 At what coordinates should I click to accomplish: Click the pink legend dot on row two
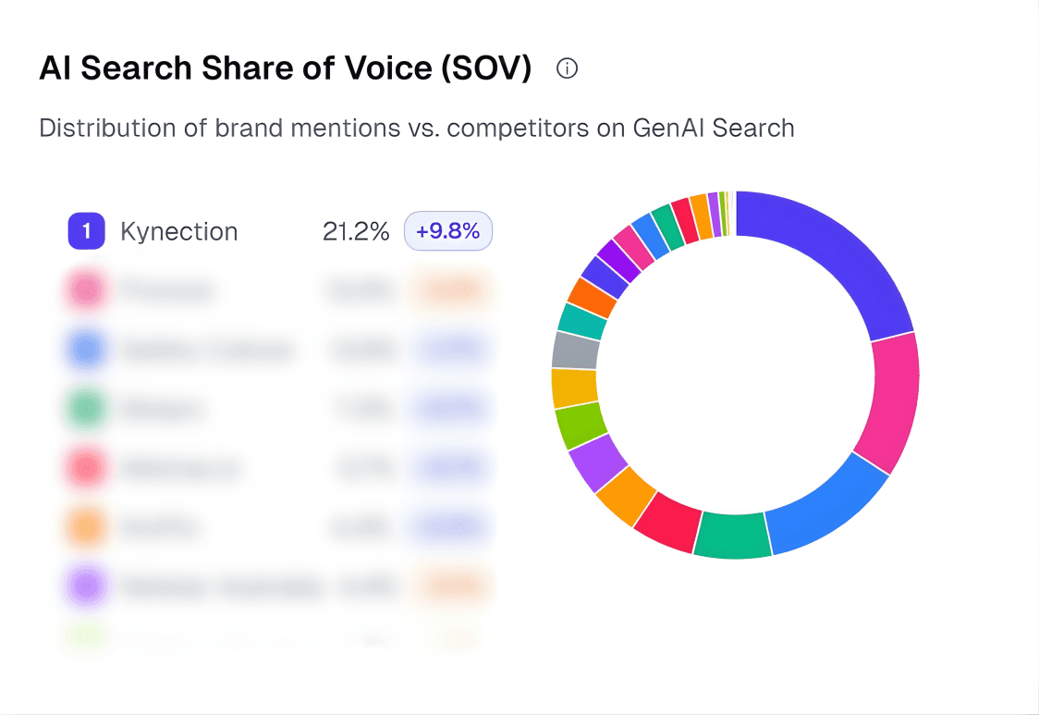pos(86,290)
